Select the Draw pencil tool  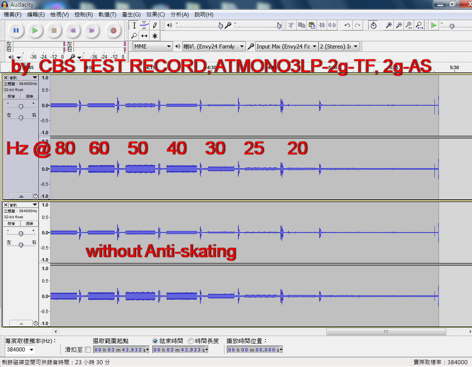click(155, 26)
